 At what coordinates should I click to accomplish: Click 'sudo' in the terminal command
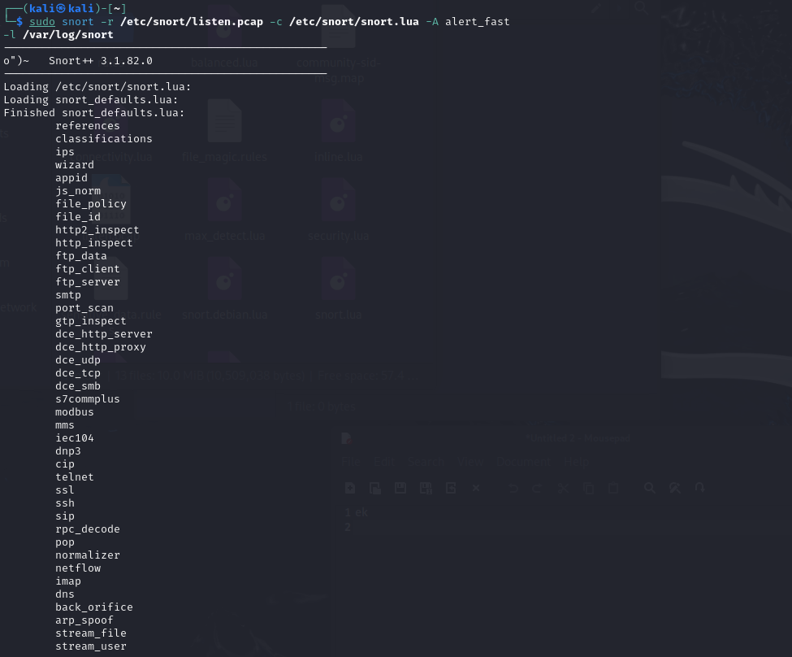point(42,22)
